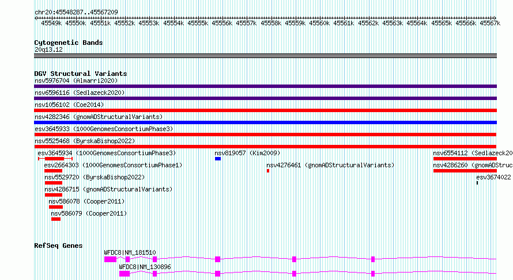Click the 45549k ruler tick label
Image resolution: width=513 pixels, height=280 pixels.
tap(51, 23)
